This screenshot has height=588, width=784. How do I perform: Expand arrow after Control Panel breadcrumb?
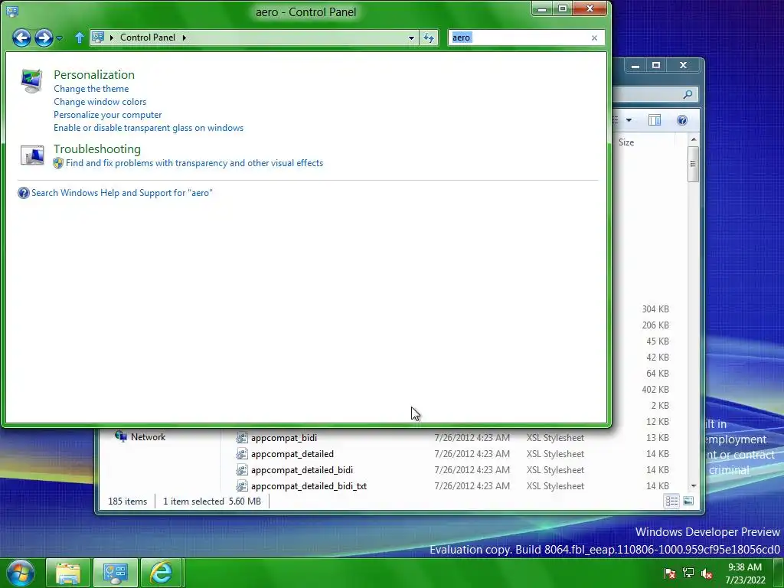click(184, 38)
